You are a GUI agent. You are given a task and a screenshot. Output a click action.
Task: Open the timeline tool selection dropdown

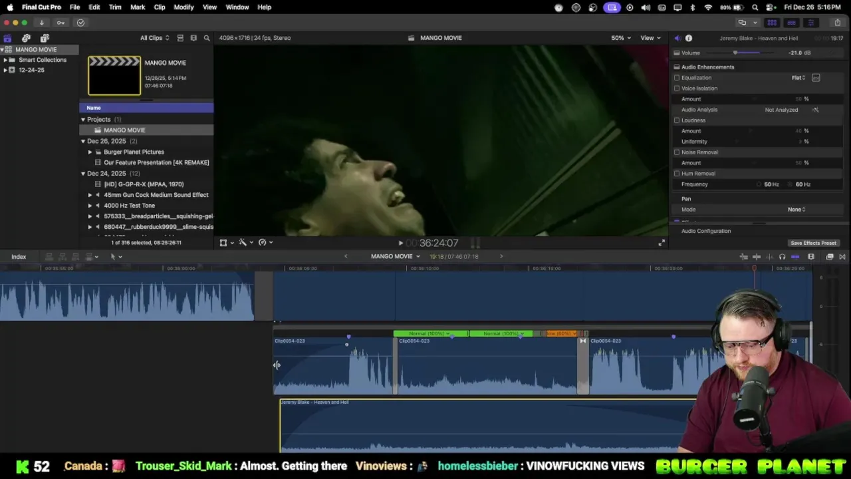click(116, 257)
